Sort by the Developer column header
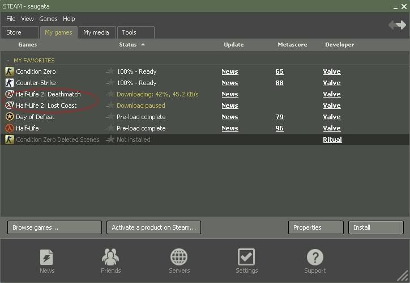The image size is (410, 283). (x=339, y=44)
